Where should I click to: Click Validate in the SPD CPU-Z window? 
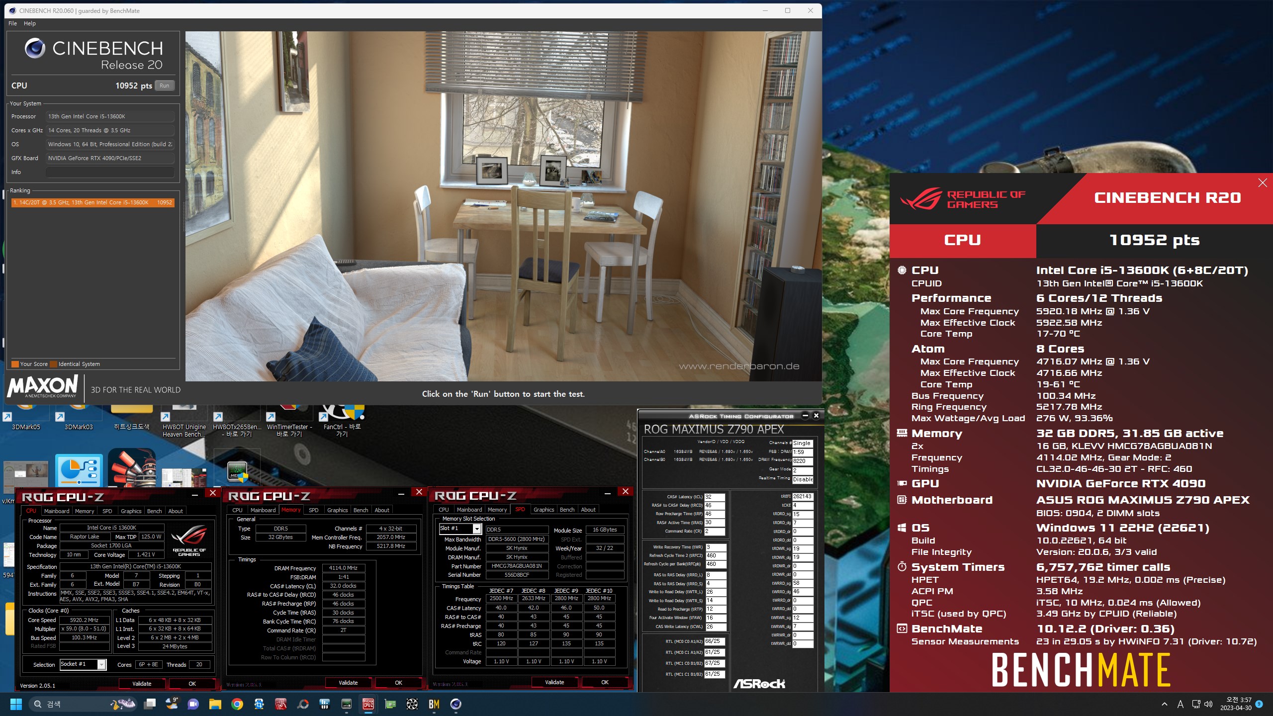click(x=554, y=682)
